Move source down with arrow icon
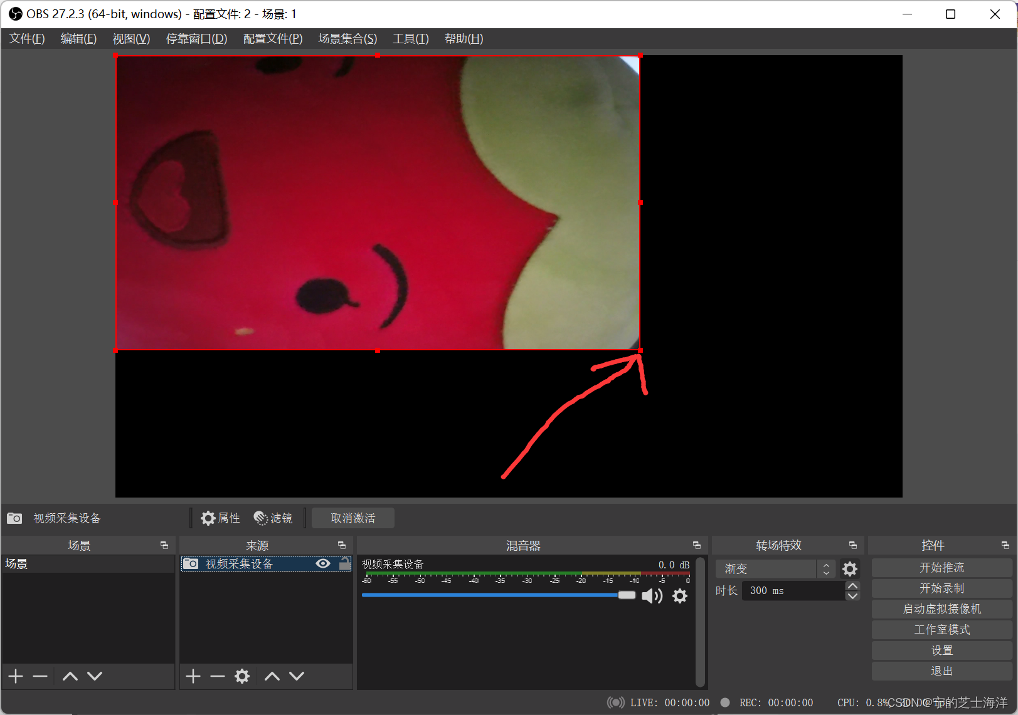This screenshot has width=1018, height=715. pyautogui.click(x=297, y=676)
